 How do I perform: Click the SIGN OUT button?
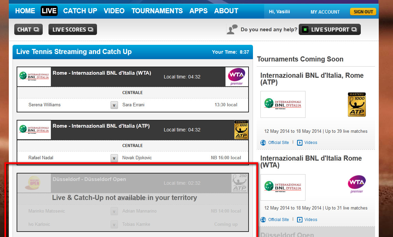coord(363,12)
